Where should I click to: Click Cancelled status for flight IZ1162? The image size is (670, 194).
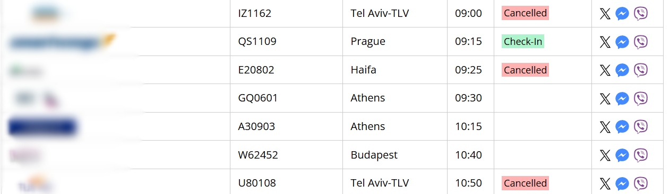point(525,13)
